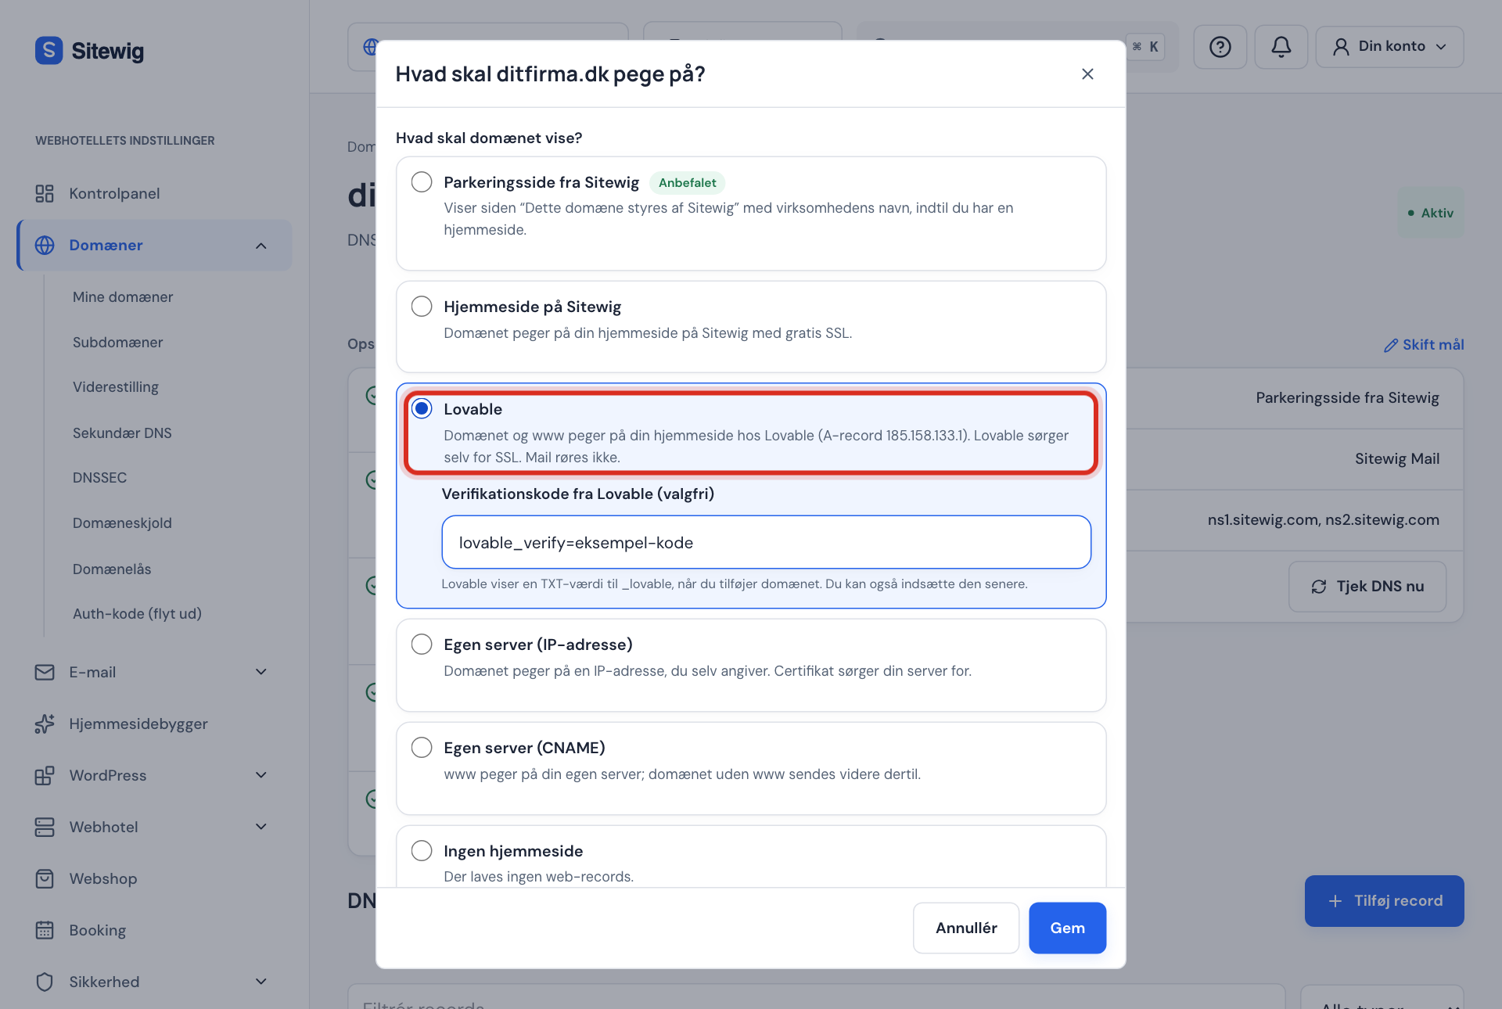1502x1009 pixels.
Task: Click the pencil icon by Skift mål
Action: click(1390, 345)
